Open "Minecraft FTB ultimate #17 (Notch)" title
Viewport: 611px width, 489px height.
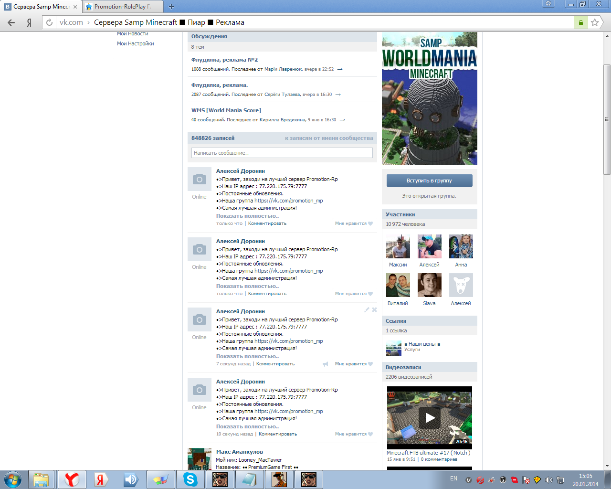click(429, 453)
